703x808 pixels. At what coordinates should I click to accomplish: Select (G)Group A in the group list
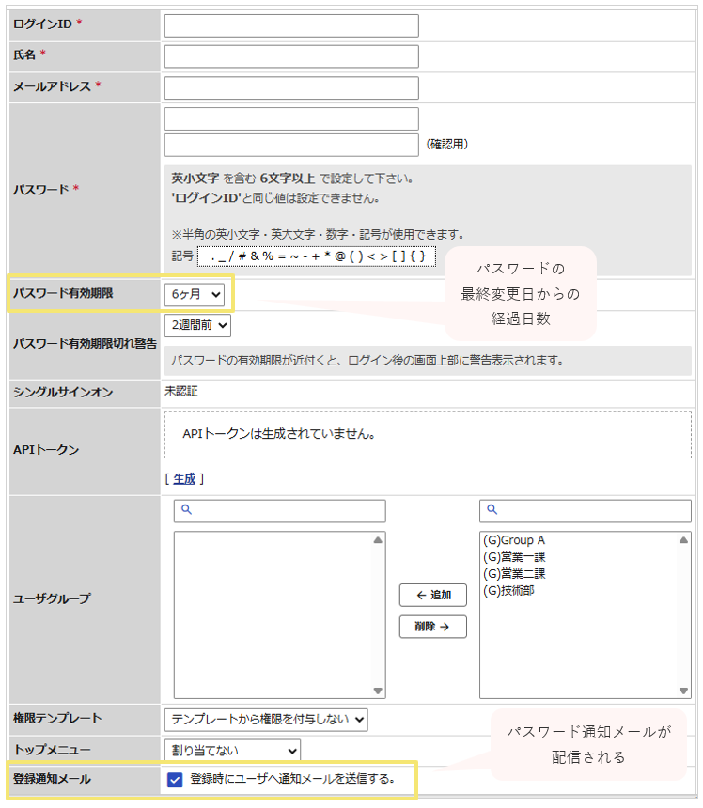coord(514,540)
